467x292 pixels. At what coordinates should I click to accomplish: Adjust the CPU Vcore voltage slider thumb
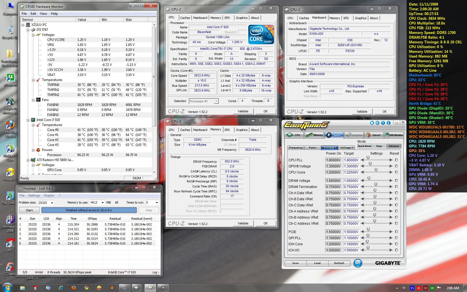(376, 170)
